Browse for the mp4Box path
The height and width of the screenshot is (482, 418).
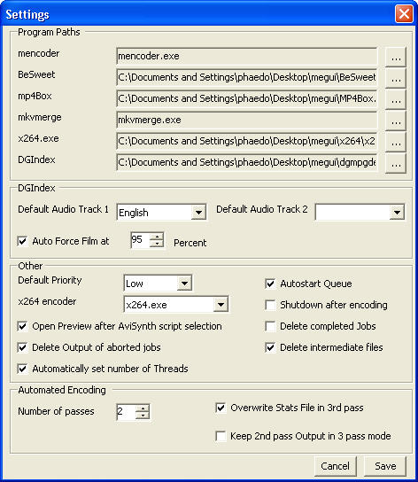tap(396, 99)
